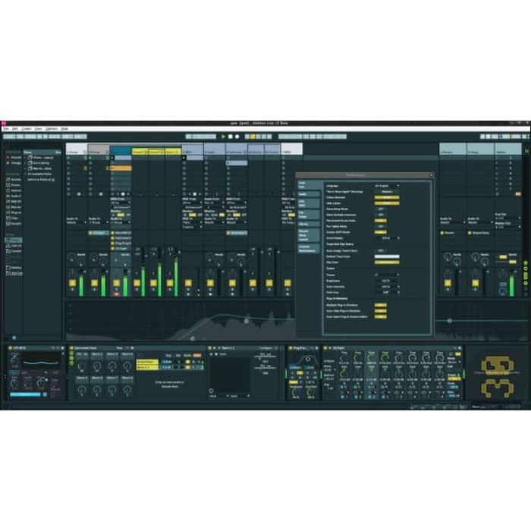Switch to Audio tab in Preferences
The width and height of the screenshot is (531, 531).
[x=309, y=194]
